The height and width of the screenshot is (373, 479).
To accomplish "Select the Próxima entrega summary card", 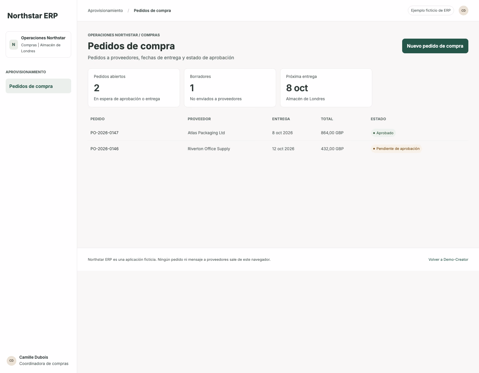I will 326,88.
